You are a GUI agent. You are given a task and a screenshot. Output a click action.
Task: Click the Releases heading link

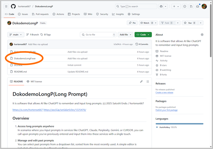click(160, 84)
